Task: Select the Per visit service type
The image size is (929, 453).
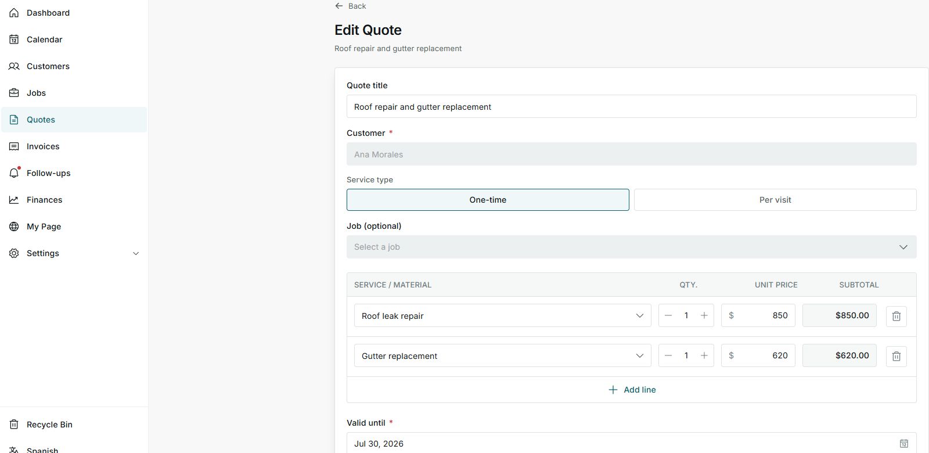Action: click(x=775, y=200)
